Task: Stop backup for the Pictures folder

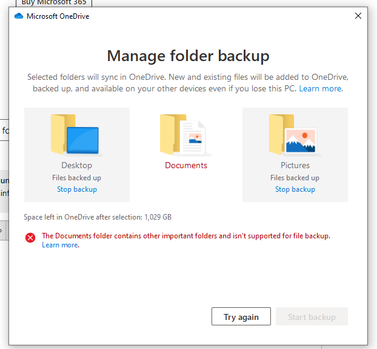Action: click(295, 189)
